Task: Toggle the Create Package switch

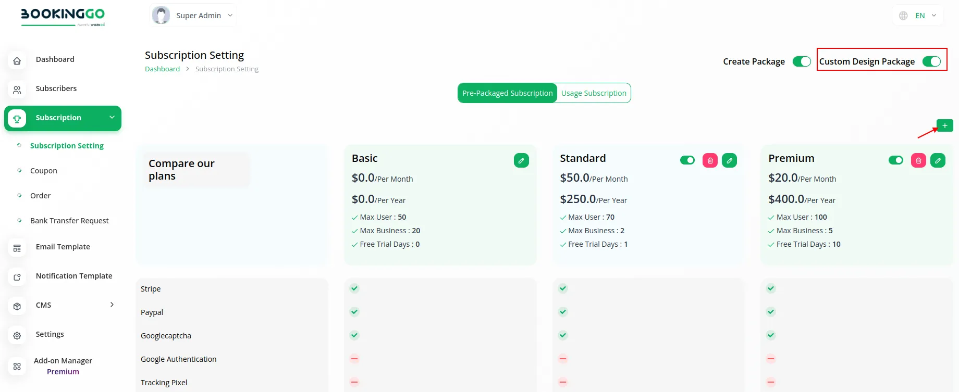Action: click(x=802, y=61)
